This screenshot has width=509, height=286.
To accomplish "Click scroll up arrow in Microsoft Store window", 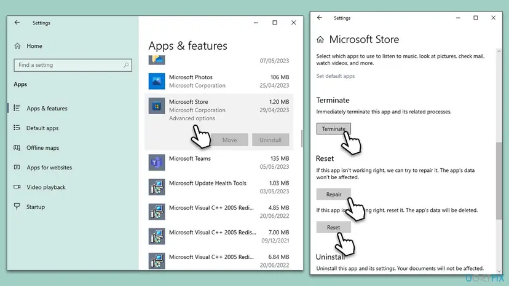I will (x=499, y=51).
